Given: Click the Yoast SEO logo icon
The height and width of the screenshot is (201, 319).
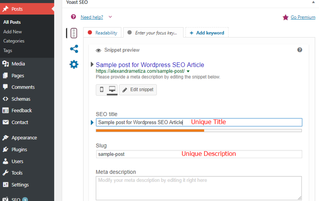Looking at the screenshot, I should 5,199.
